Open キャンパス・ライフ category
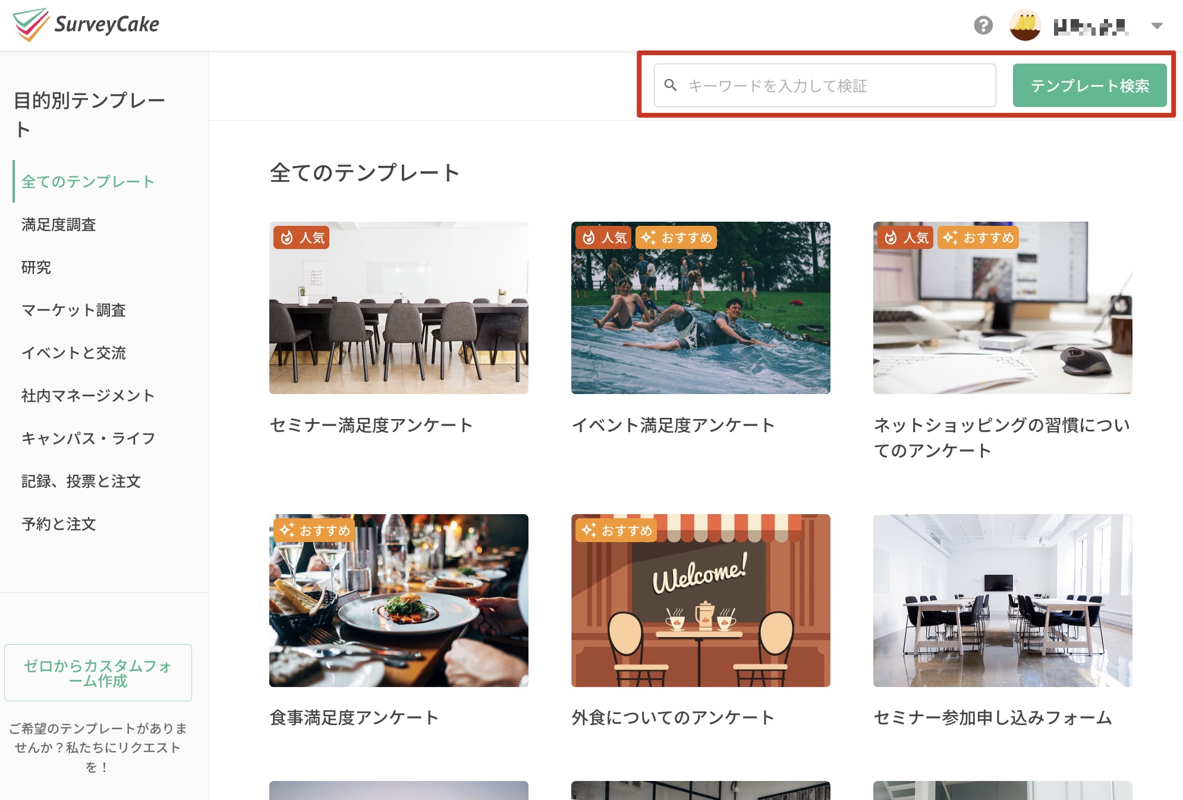 pyautogui.click(x=89, y=438)
